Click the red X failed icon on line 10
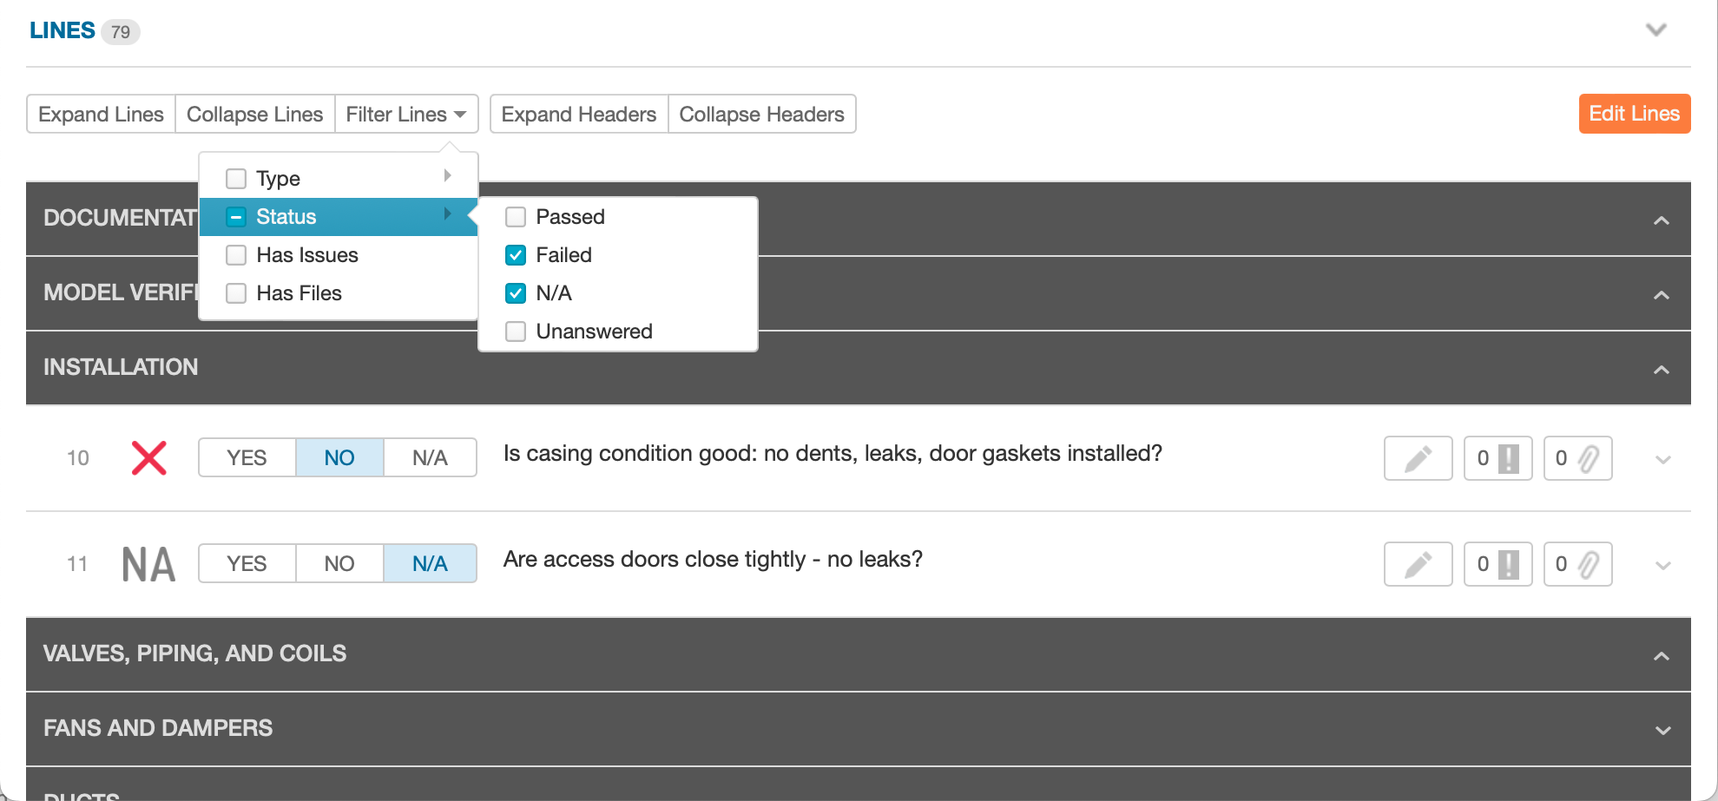Image resolution: width=1718 pixels, height=801 pixels. 148,457
